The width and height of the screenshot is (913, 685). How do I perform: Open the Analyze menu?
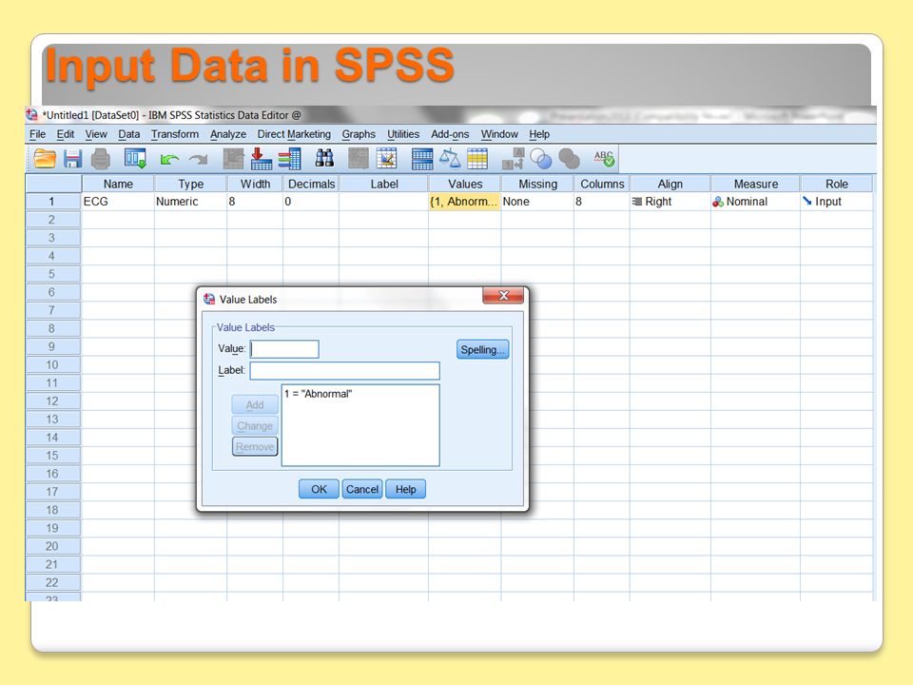pos(227,134)
